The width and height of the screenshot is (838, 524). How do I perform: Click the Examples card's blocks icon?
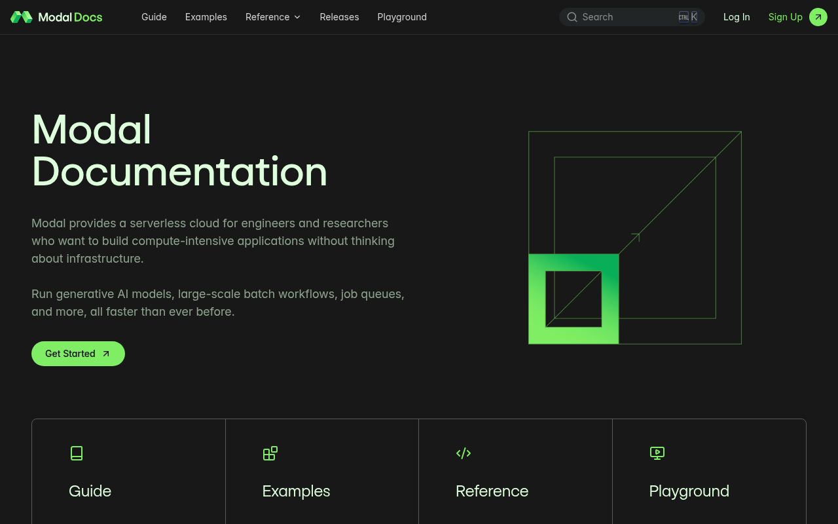[270, 453]
